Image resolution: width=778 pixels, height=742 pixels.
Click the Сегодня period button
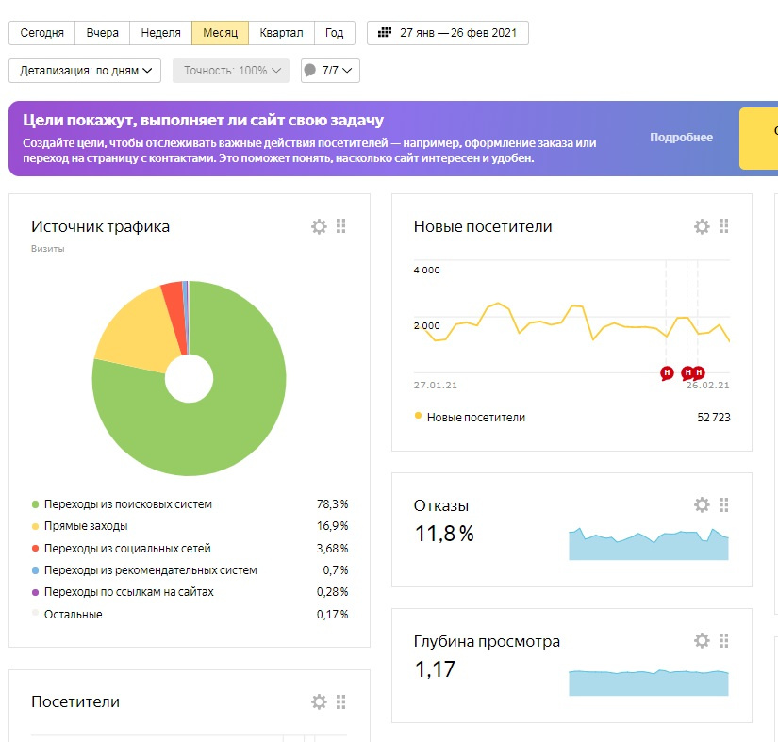[41, 33]
